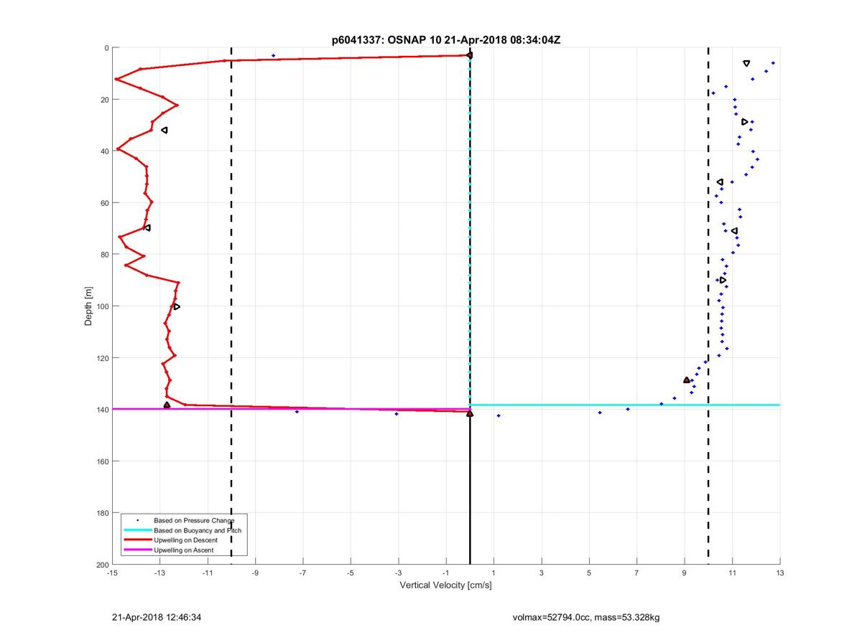Click x-axis tick label '-5'
The height and width of the screenshot is (635, 862).
(351, 573)
